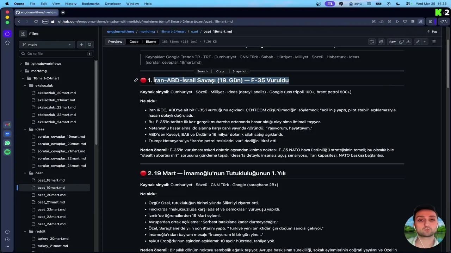Open WhatsApp from the Opera sidebar
Screen dimensions: 451x253
coord(7,143)
